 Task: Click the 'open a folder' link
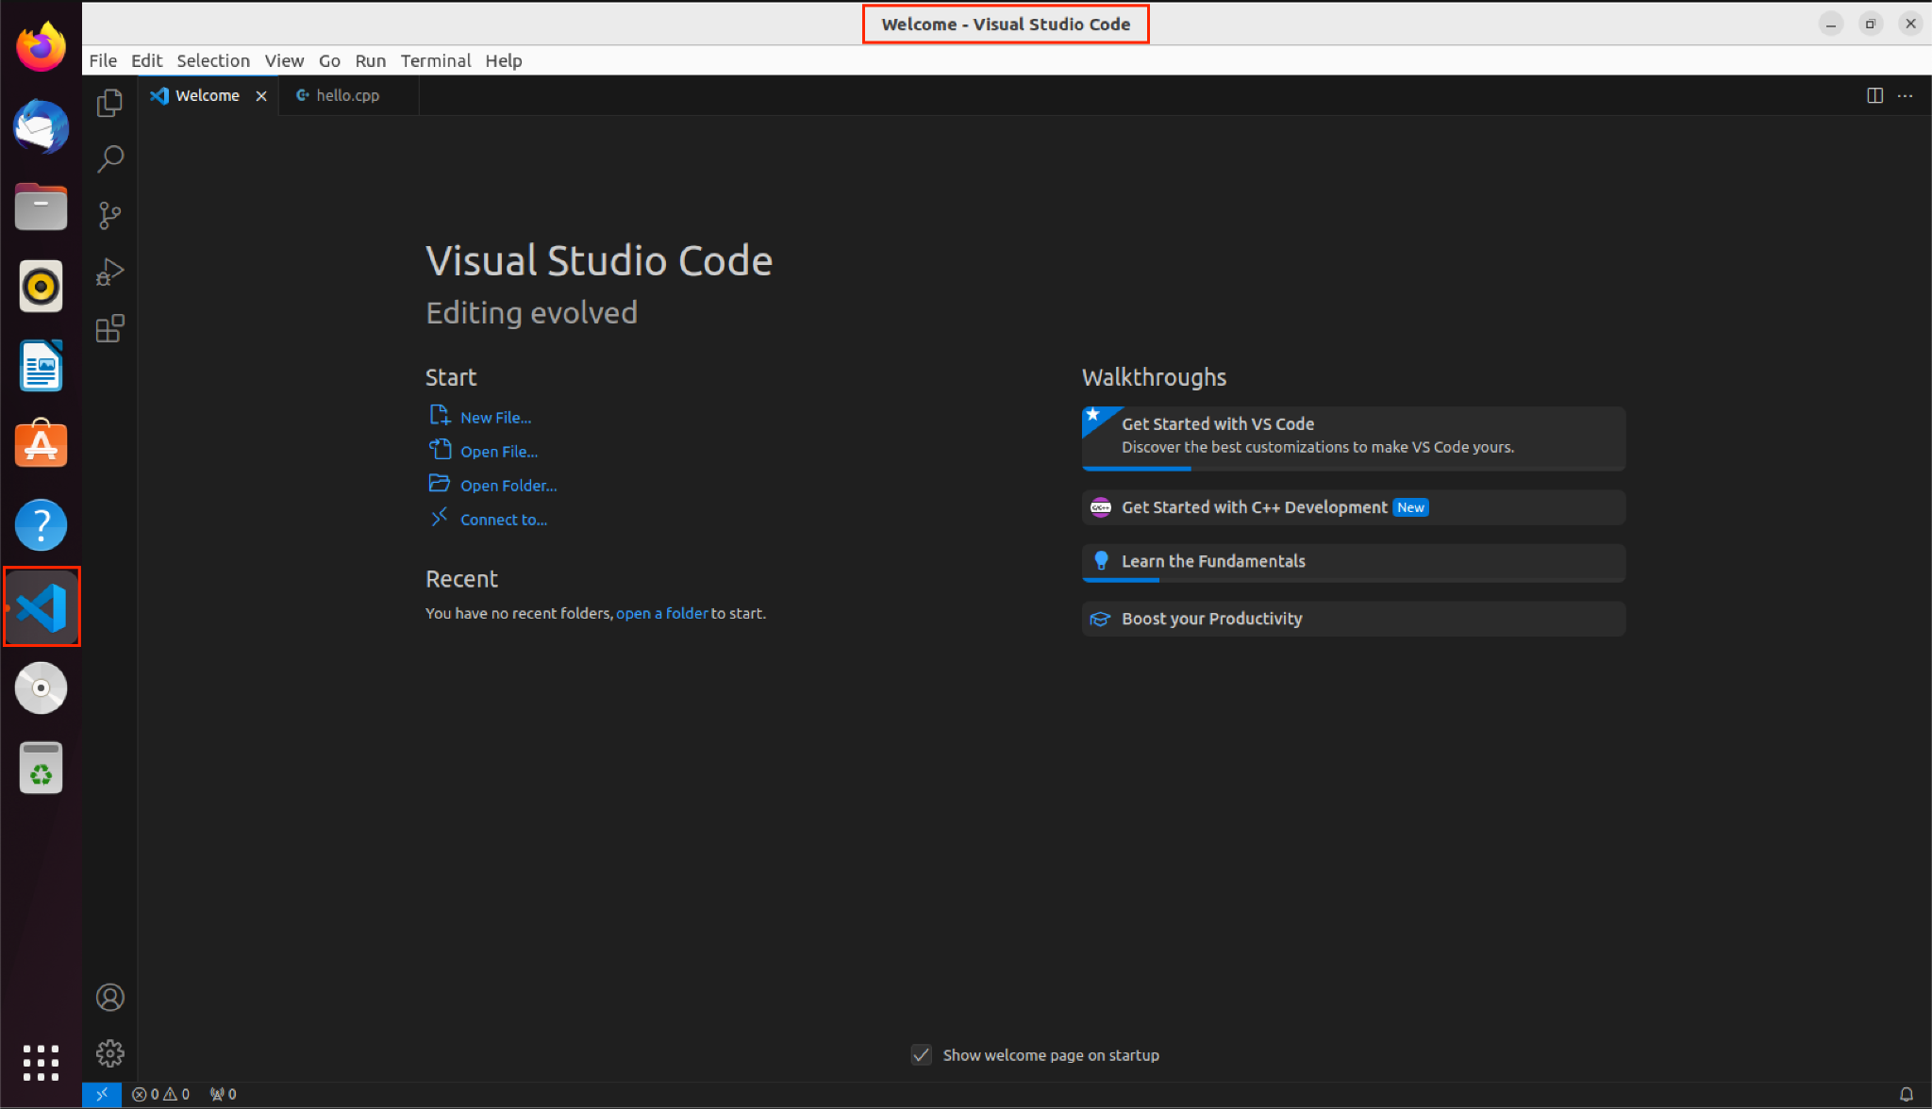click(x=662, y=613)
